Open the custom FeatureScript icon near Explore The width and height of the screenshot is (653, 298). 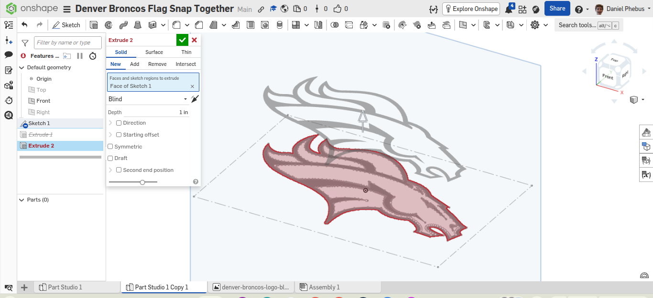(434, 9)
